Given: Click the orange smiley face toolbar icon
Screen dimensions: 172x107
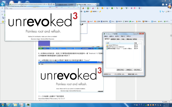Looking at the screenshot, I should click(x=102, y=8).
